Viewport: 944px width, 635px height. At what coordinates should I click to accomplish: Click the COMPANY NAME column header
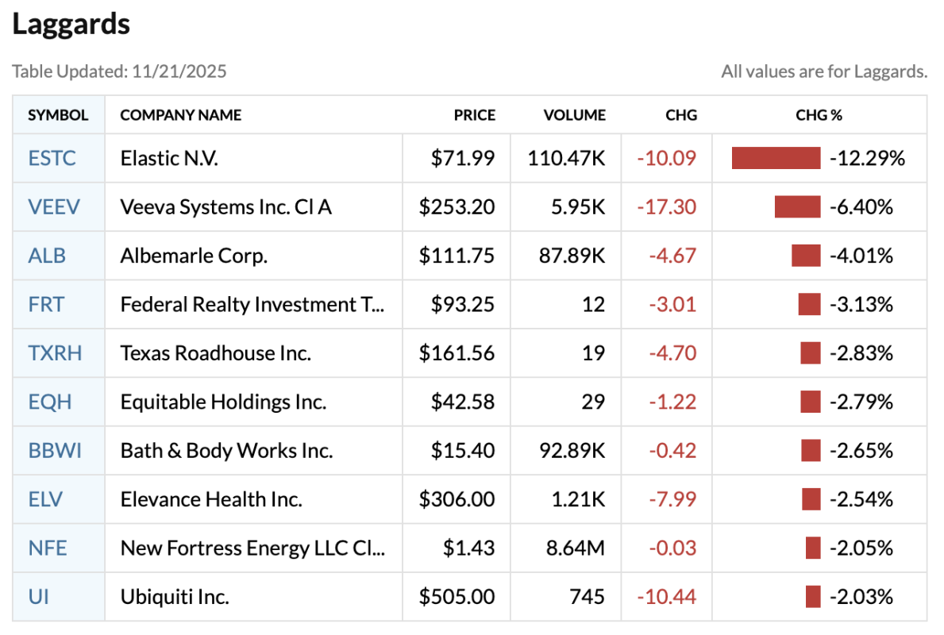[181, 115]
